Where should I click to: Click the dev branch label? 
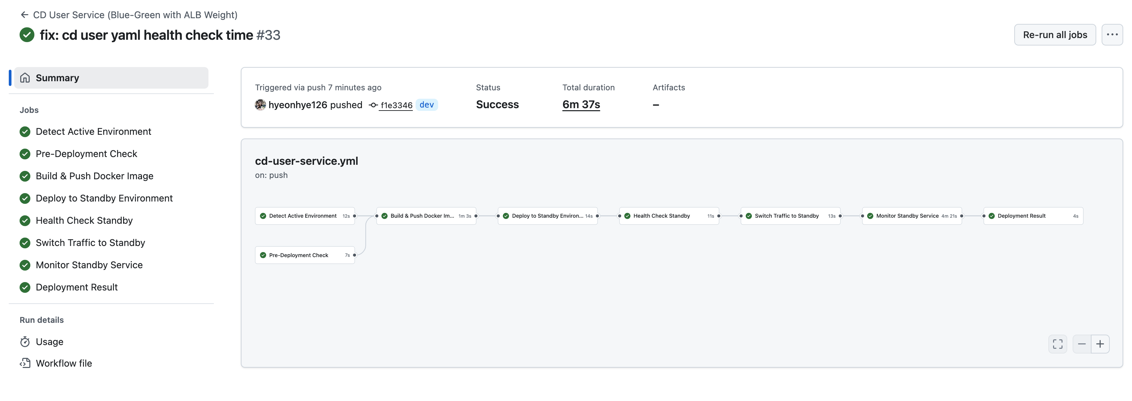point(426,104)
